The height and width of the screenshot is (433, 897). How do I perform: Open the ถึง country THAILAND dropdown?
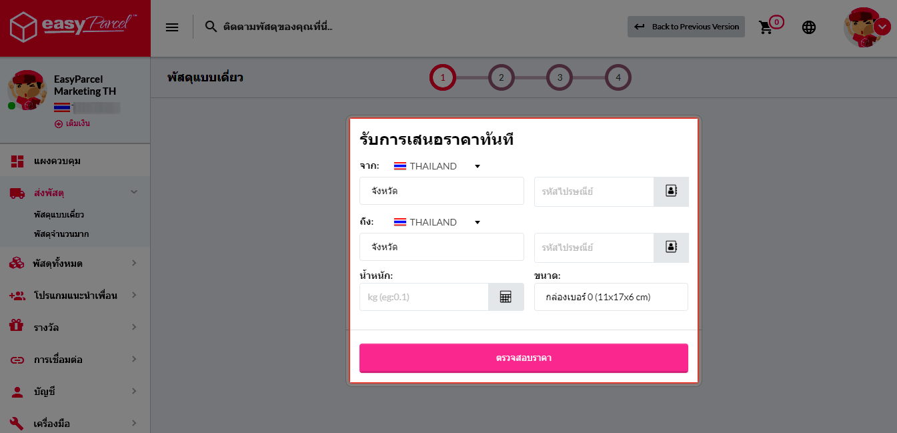pos(437,222)
